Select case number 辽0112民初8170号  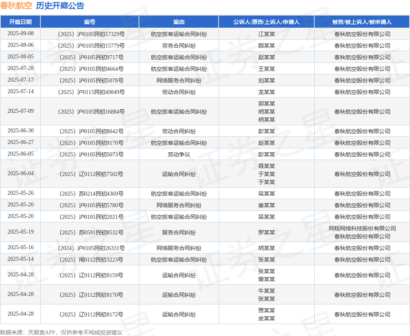[92, 295]
